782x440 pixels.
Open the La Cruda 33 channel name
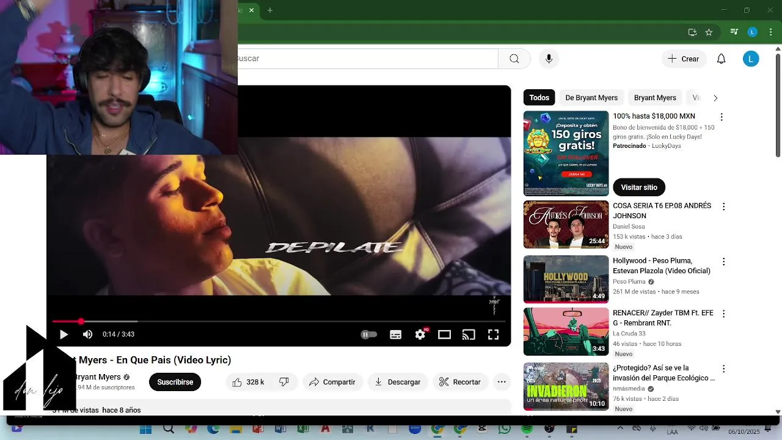629,334
